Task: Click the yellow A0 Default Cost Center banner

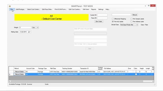Action: [x=51, y=17]
